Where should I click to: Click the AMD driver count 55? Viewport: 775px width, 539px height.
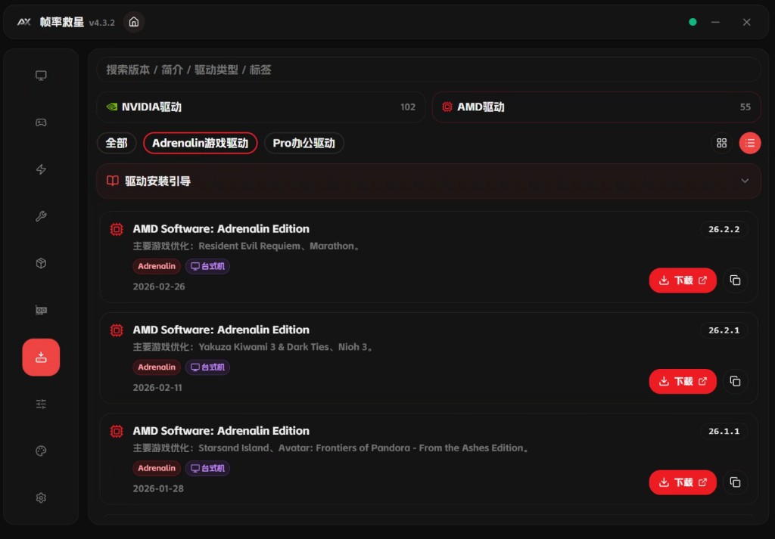pos(745,107)
